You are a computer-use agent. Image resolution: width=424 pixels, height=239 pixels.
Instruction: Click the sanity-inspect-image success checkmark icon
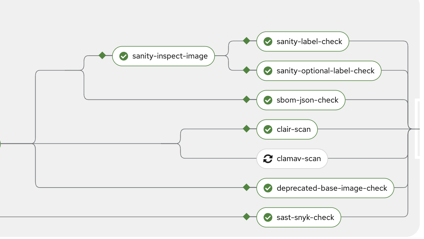[x=123, y=56]
